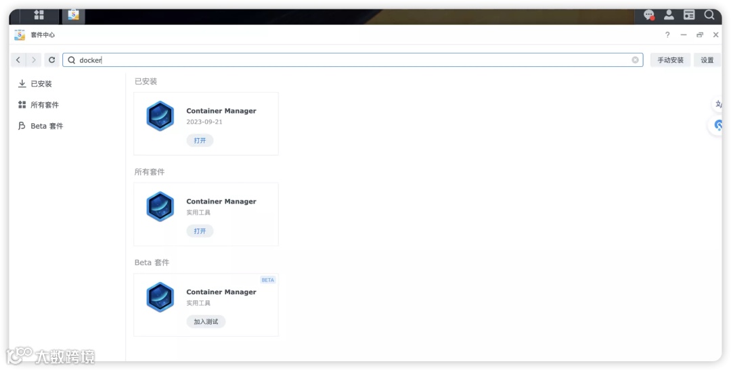Screen dimensions: 731x370
Task: Go forward with the right arrow
Action: (34, 60)
